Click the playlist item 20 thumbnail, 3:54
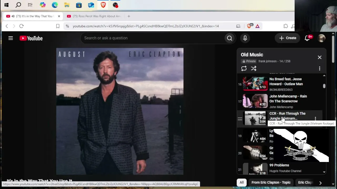This screenshot has width=337, height=189. (x=255, y=153)
